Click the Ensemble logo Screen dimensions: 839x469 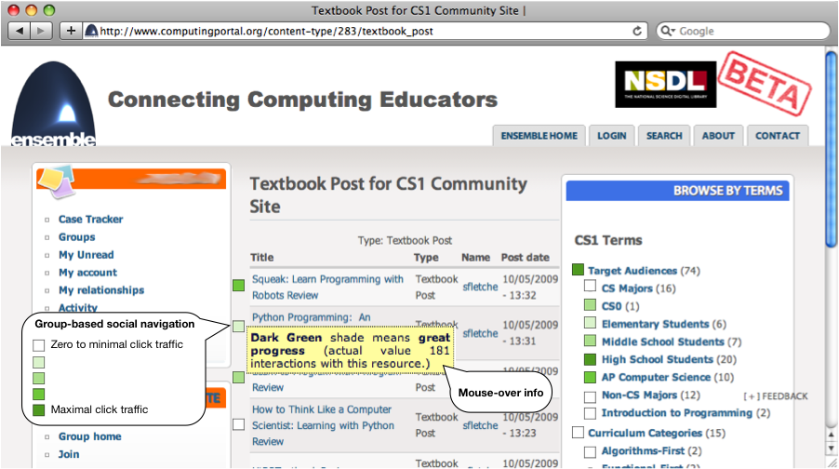(x=54, y=104)
